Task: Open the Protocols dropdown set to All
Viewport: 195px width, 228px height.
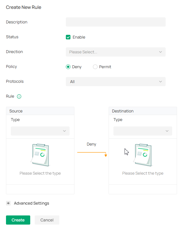Action: pos(116,82)
